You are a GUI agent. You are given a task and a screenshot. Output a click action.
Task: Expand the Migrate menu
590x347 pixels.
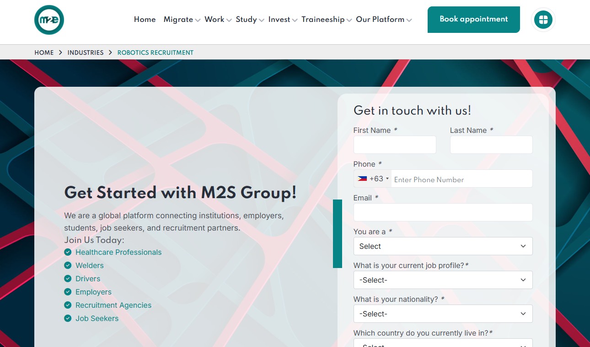tap(182, 19)
